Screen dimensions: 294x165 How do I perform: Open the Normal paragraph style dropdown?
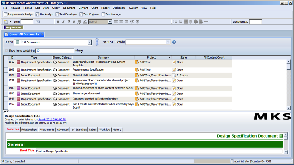click(x=110, y=22)
